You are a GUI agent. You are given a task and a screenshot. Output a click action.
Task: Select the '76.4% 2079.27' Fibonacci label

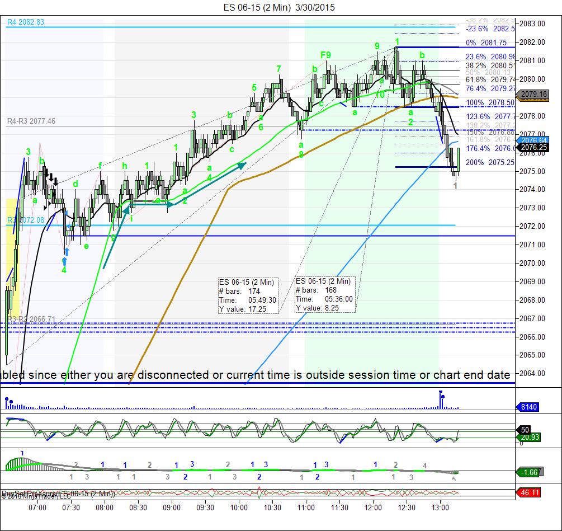[x=490, y=88]
